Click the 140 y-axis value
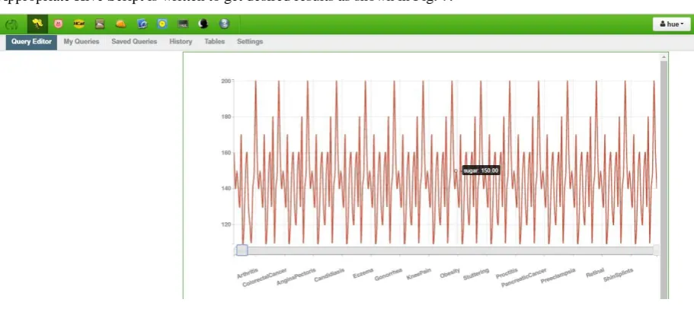 pyautogui.click(x=225, y=188)
